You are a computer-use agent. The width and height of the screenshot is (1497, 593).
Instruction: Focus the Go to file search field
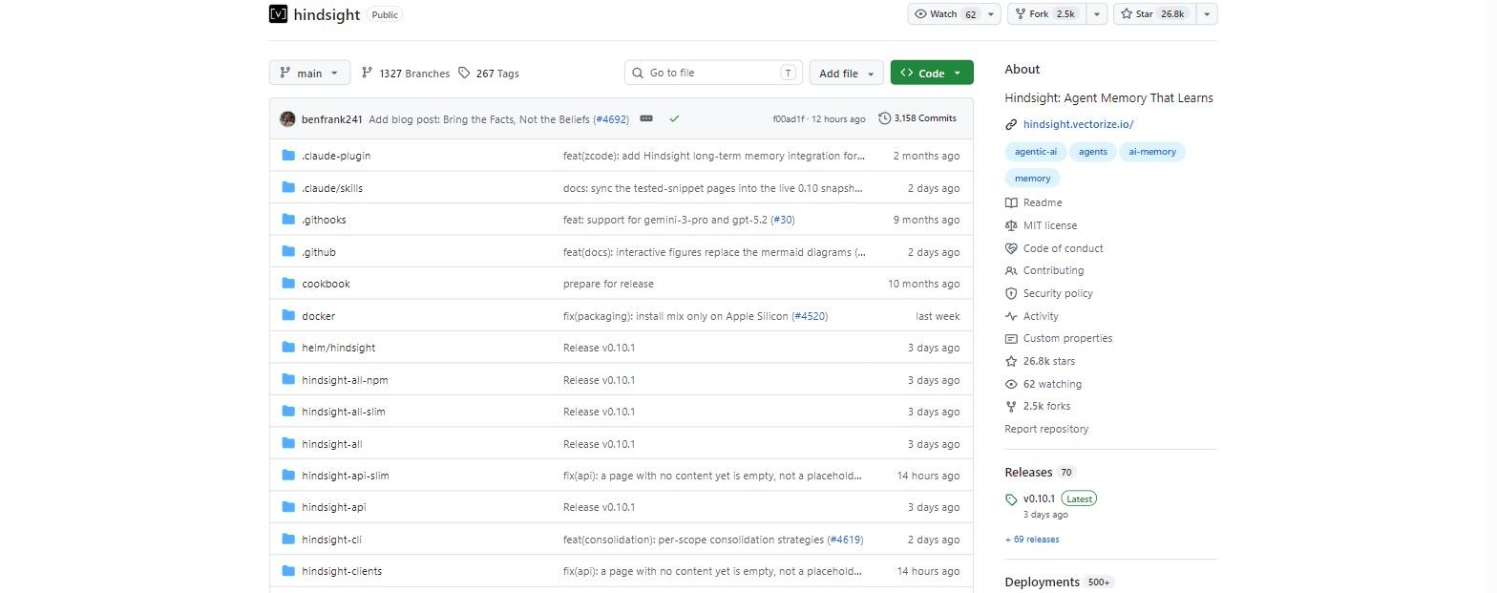click(714, 73)
